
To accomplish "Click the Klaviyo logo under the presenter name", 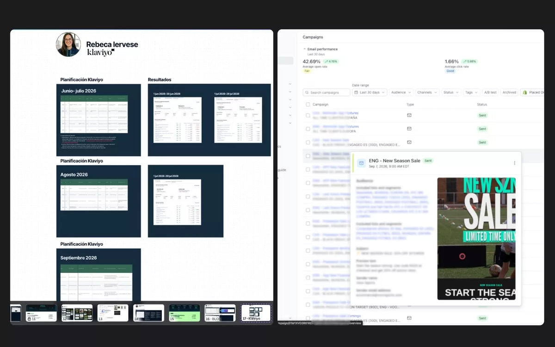I will pyautogui.click(x=101, y=52).
